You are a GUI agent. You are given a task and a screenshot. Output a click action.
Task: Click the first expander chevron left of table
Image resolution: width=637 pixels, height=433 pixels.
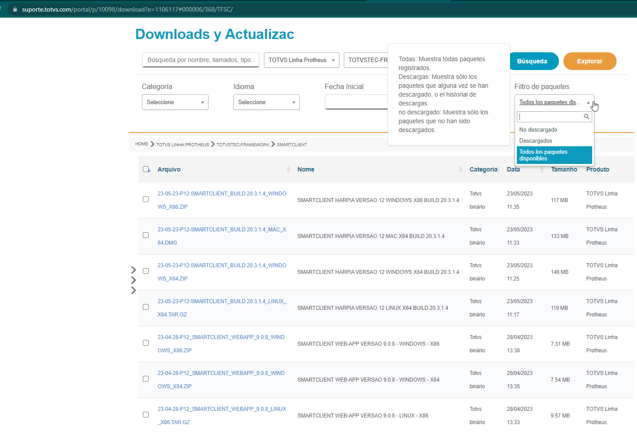(x=133, y=270)
